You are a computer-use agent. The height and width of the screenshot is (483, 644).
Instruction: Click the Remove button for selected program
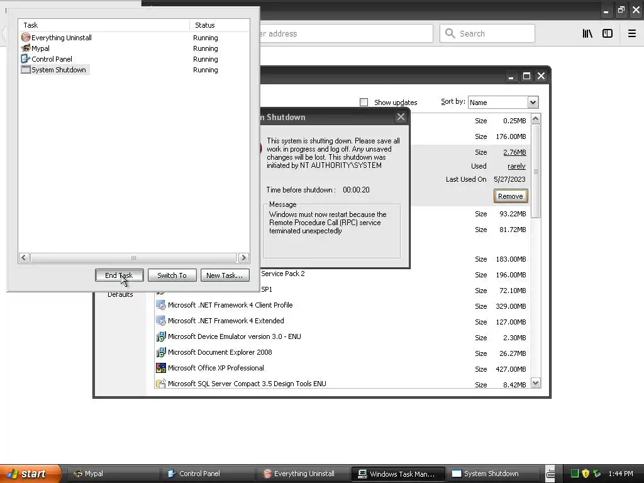click(x=511, y=196)
